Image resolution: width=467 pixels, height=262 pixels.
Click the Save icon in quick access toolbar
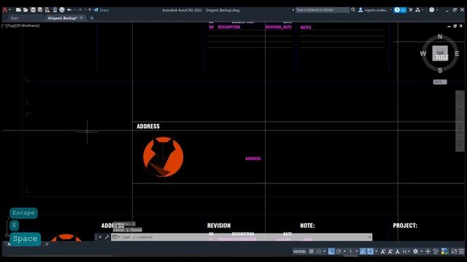[x=33, y=9]
